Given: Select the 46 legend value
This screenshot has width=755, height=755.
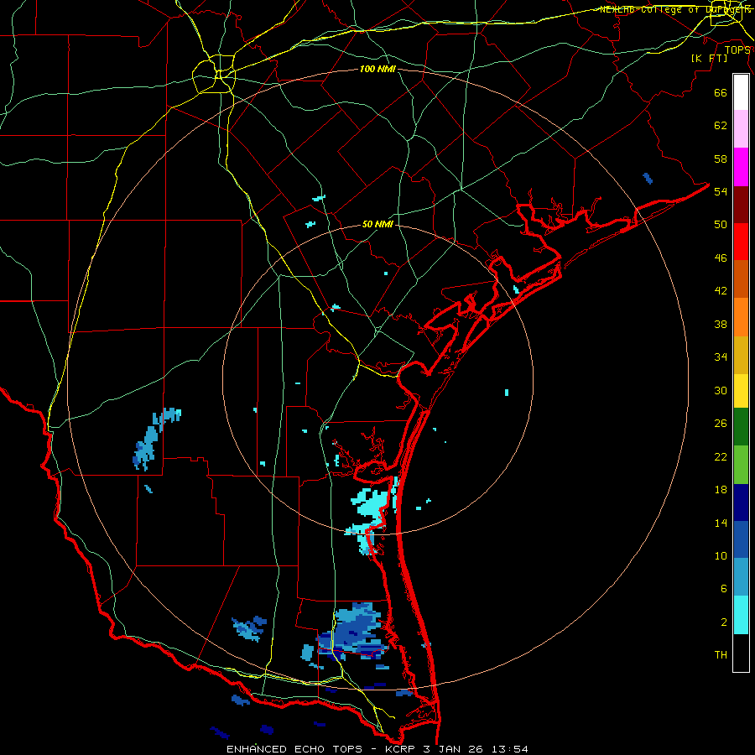Looking at the screenshot, I should (x=721, y=258).
